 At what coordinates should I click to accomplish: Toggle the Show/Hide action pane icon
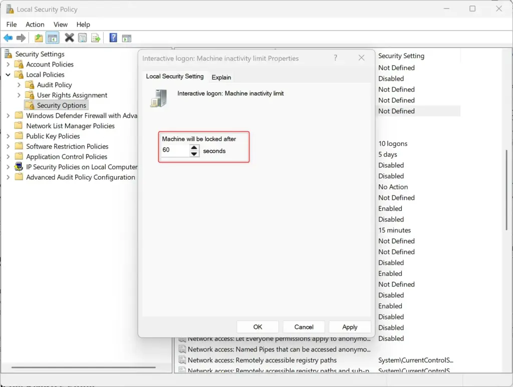click(127, 38)
